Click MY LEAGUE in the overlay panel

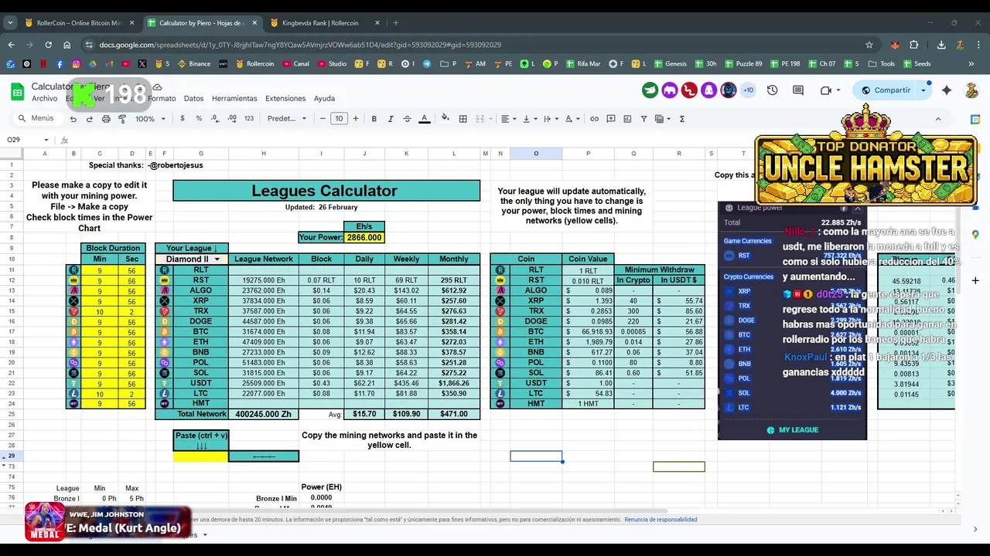[792, 430]
